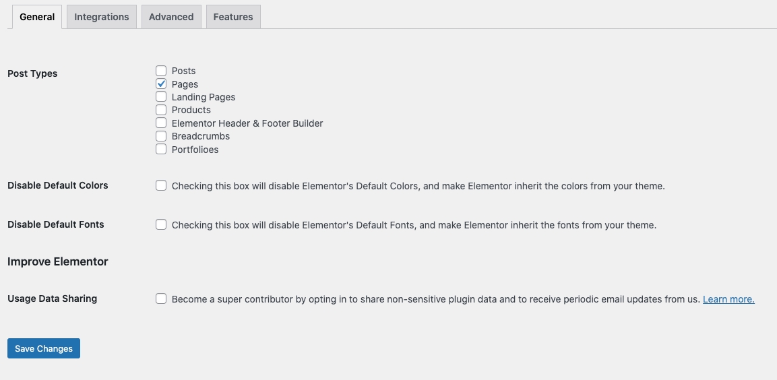
Task: Click the Post Types row label
Action: click(32, 73)
